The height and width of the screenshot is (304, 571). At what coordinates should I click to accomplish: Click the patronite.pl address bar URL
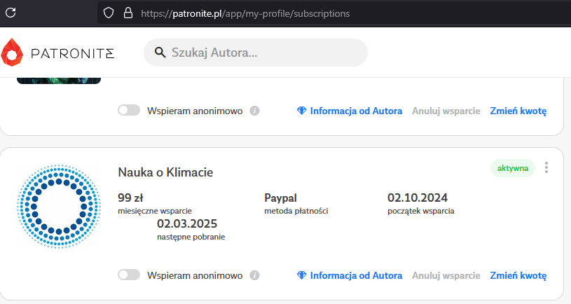click(x=245, y=13)
